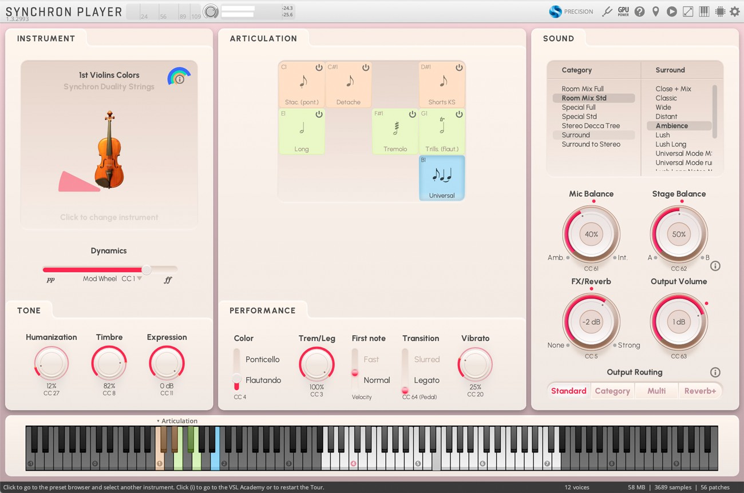Select the Universal articulation cell

coord(441,177)
